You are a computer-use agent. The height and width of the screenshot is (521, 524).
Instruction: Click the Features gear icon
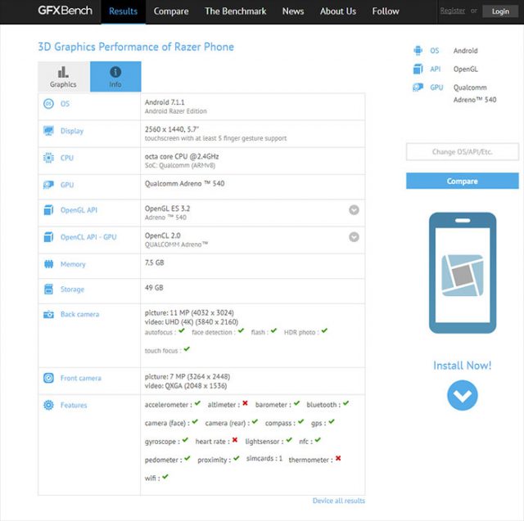click(x=48, y=405)
